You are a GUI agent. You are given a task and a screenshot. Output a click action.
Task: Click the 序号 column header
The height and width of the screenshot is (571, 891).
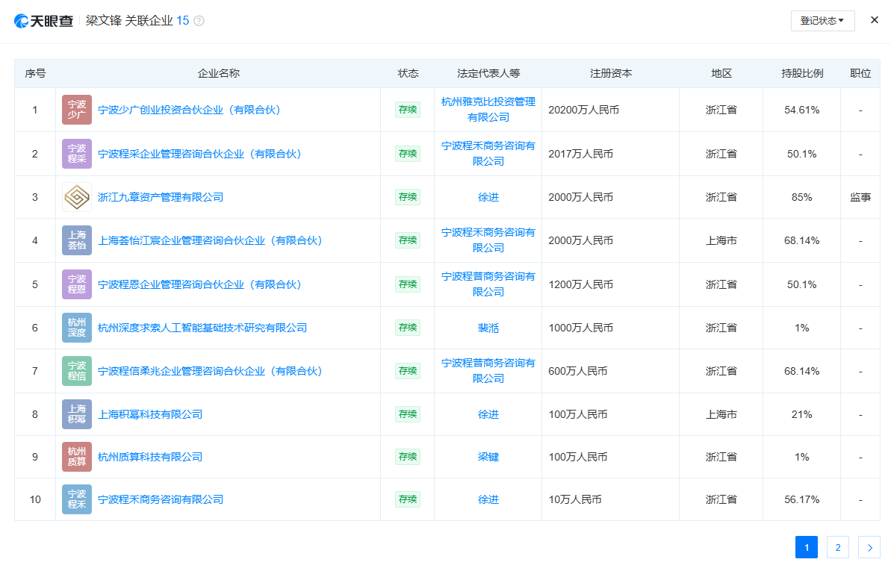[35, 73]
